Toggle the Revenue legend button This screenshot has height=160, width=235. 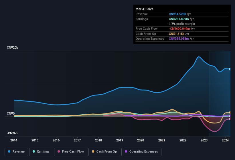point(16,152)
